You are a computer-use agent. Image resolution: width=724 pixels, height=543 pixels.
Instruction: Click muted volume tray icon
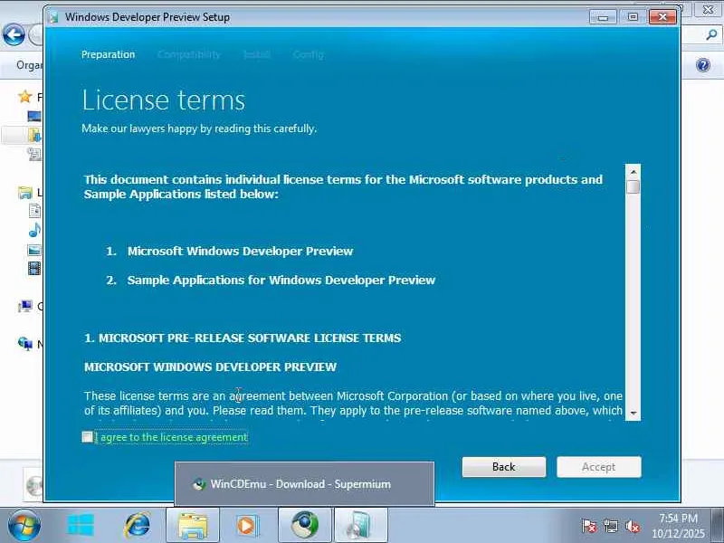coord(632,526)
